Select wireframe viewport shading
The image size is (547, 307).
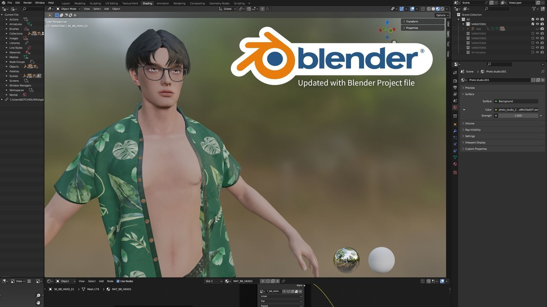[x=429, y=9]
